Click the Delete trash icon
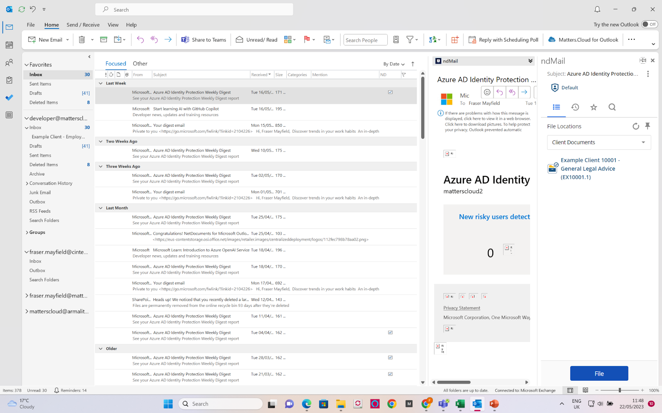Screen dimensions: 662x413 82,40
